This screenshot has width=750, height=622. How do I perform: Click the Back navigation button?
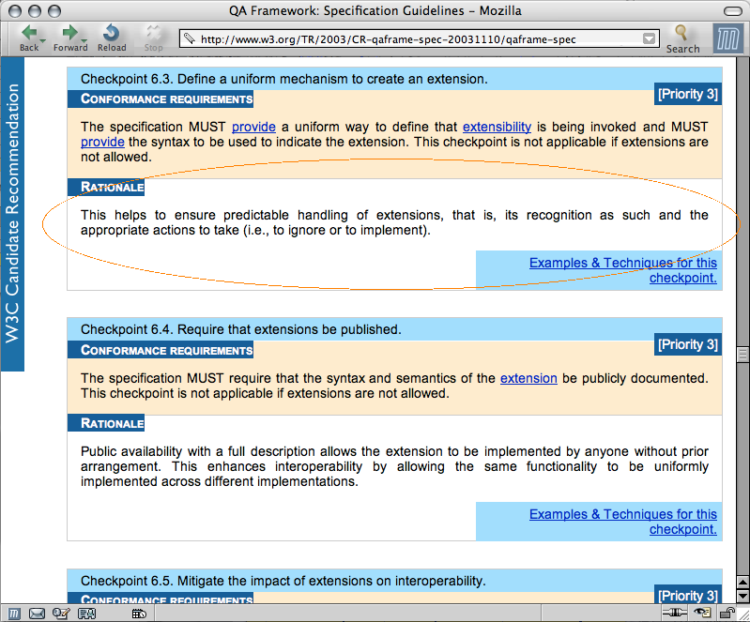coord(27,36)
